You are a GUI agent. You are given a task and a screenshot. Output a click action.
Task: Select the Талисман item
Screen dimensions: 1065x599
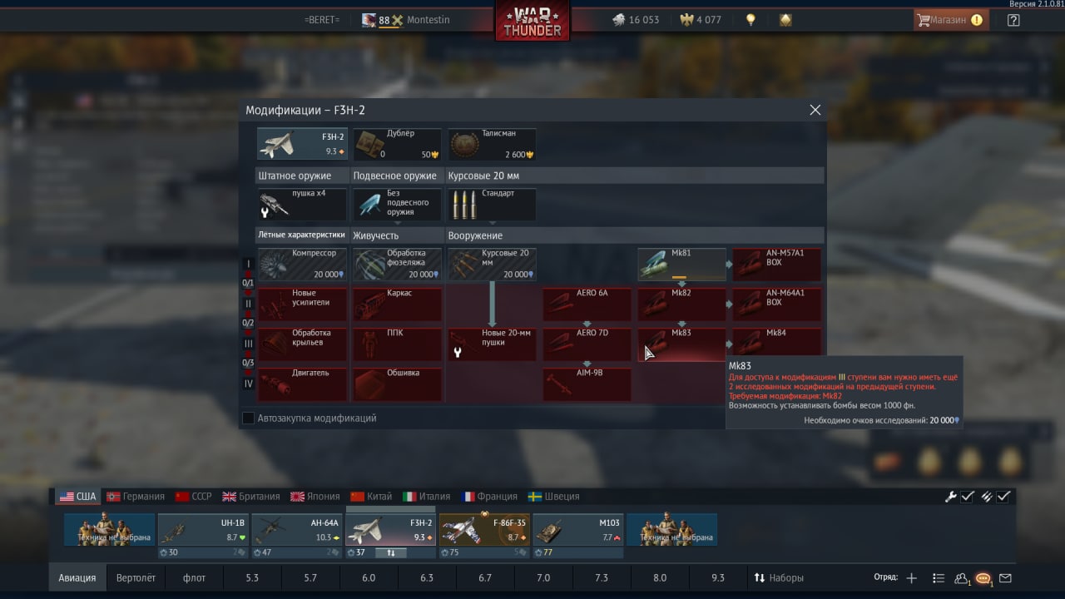tap(492, 144)
